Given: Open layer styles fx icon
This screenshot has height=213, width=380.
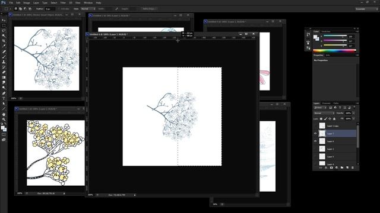Looking at the screenshot, I should coord(326,167).
